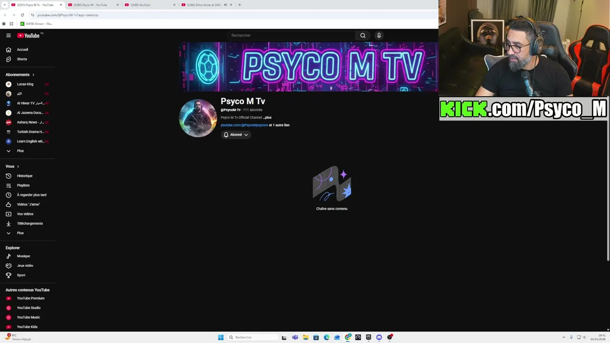Open File Explorer from the taskbar

click(305, 337)
